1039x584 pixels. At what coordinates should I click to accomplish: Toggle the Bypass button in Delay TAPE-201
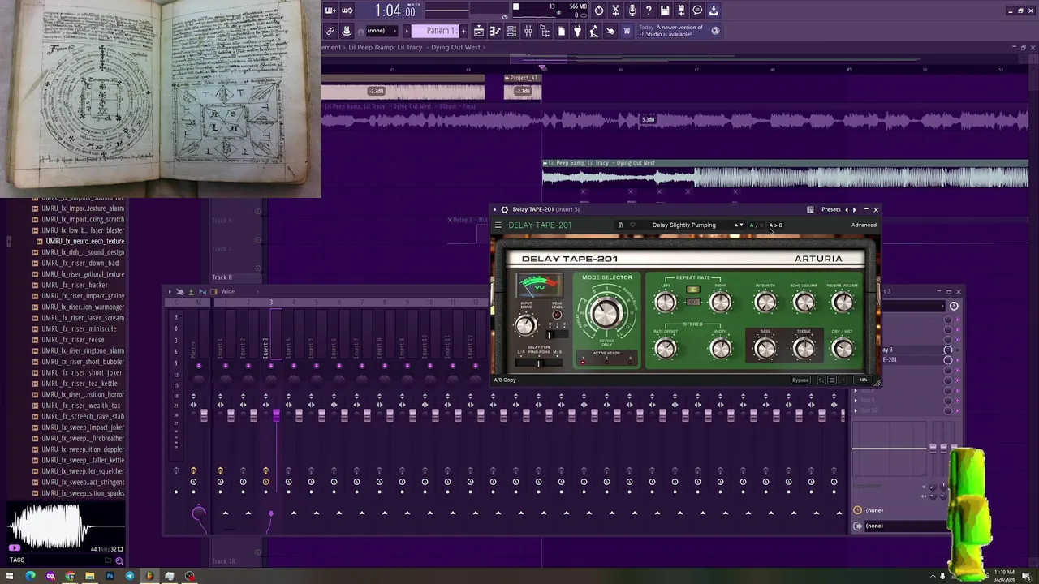click(x=800, y=380)
